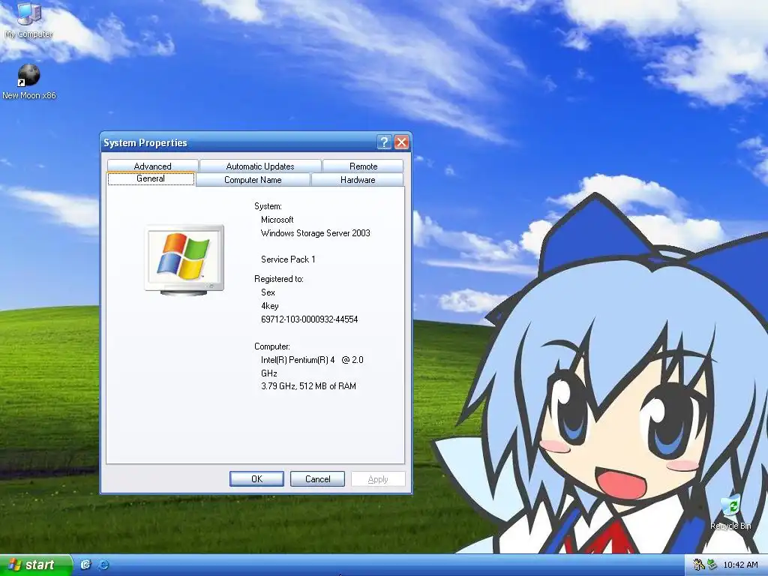Screen dimensions: 768x576
Task: Click the Registered to: label
Action: [279, 279]
